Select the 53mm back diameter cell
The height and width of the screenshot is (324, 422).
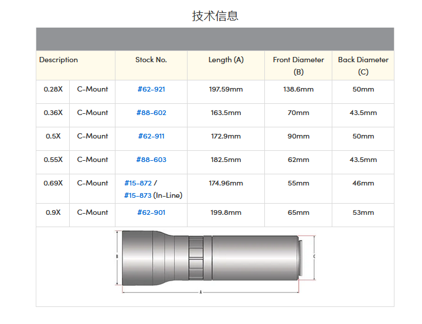point(363,212)
